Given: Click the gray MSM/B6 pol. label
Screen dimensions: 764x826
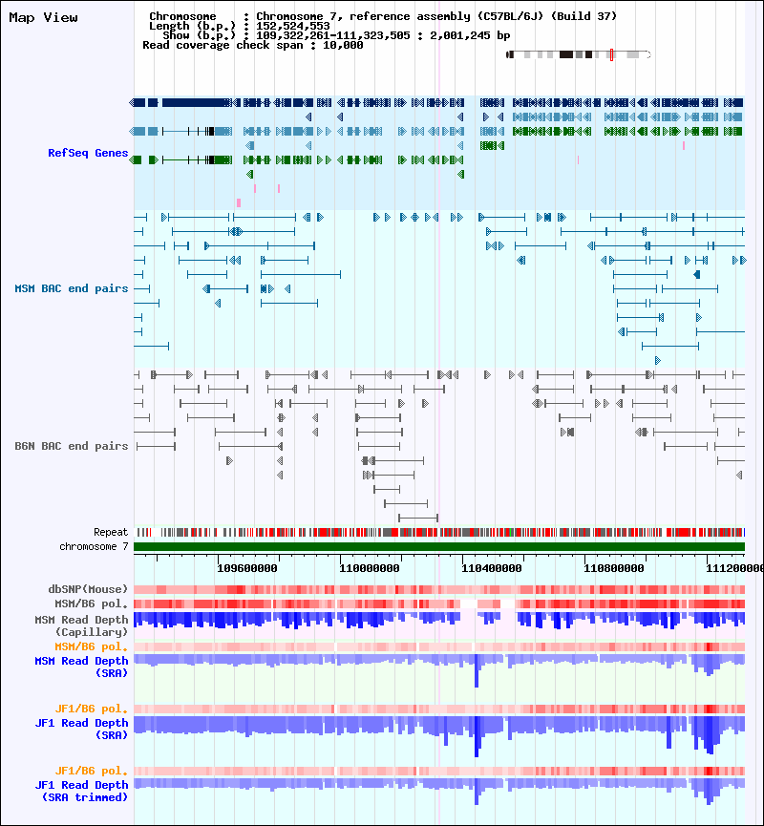Looking at the screenshot, I should click(x=92, y=604).
